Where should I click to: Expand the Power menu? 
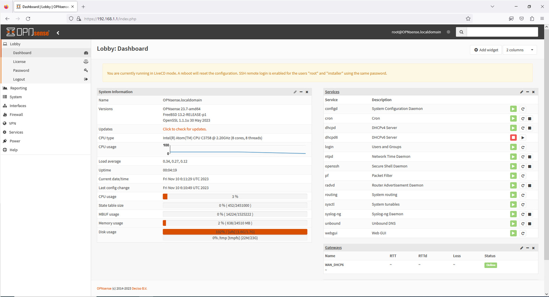pos(46,141)
